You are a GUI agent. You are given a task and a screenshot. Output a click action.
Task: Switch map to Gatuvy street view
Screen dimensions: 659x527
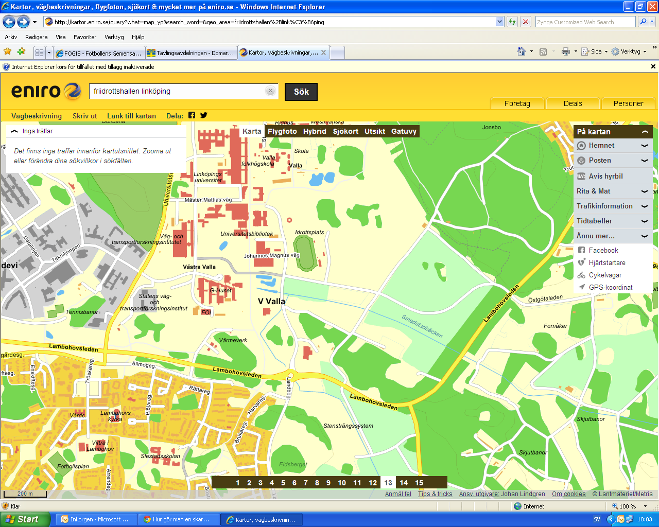[x=404, y=131]
